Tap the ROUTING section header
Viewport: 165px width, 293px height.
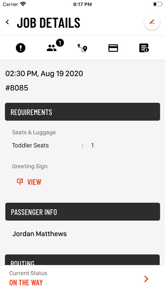(82, 260)
